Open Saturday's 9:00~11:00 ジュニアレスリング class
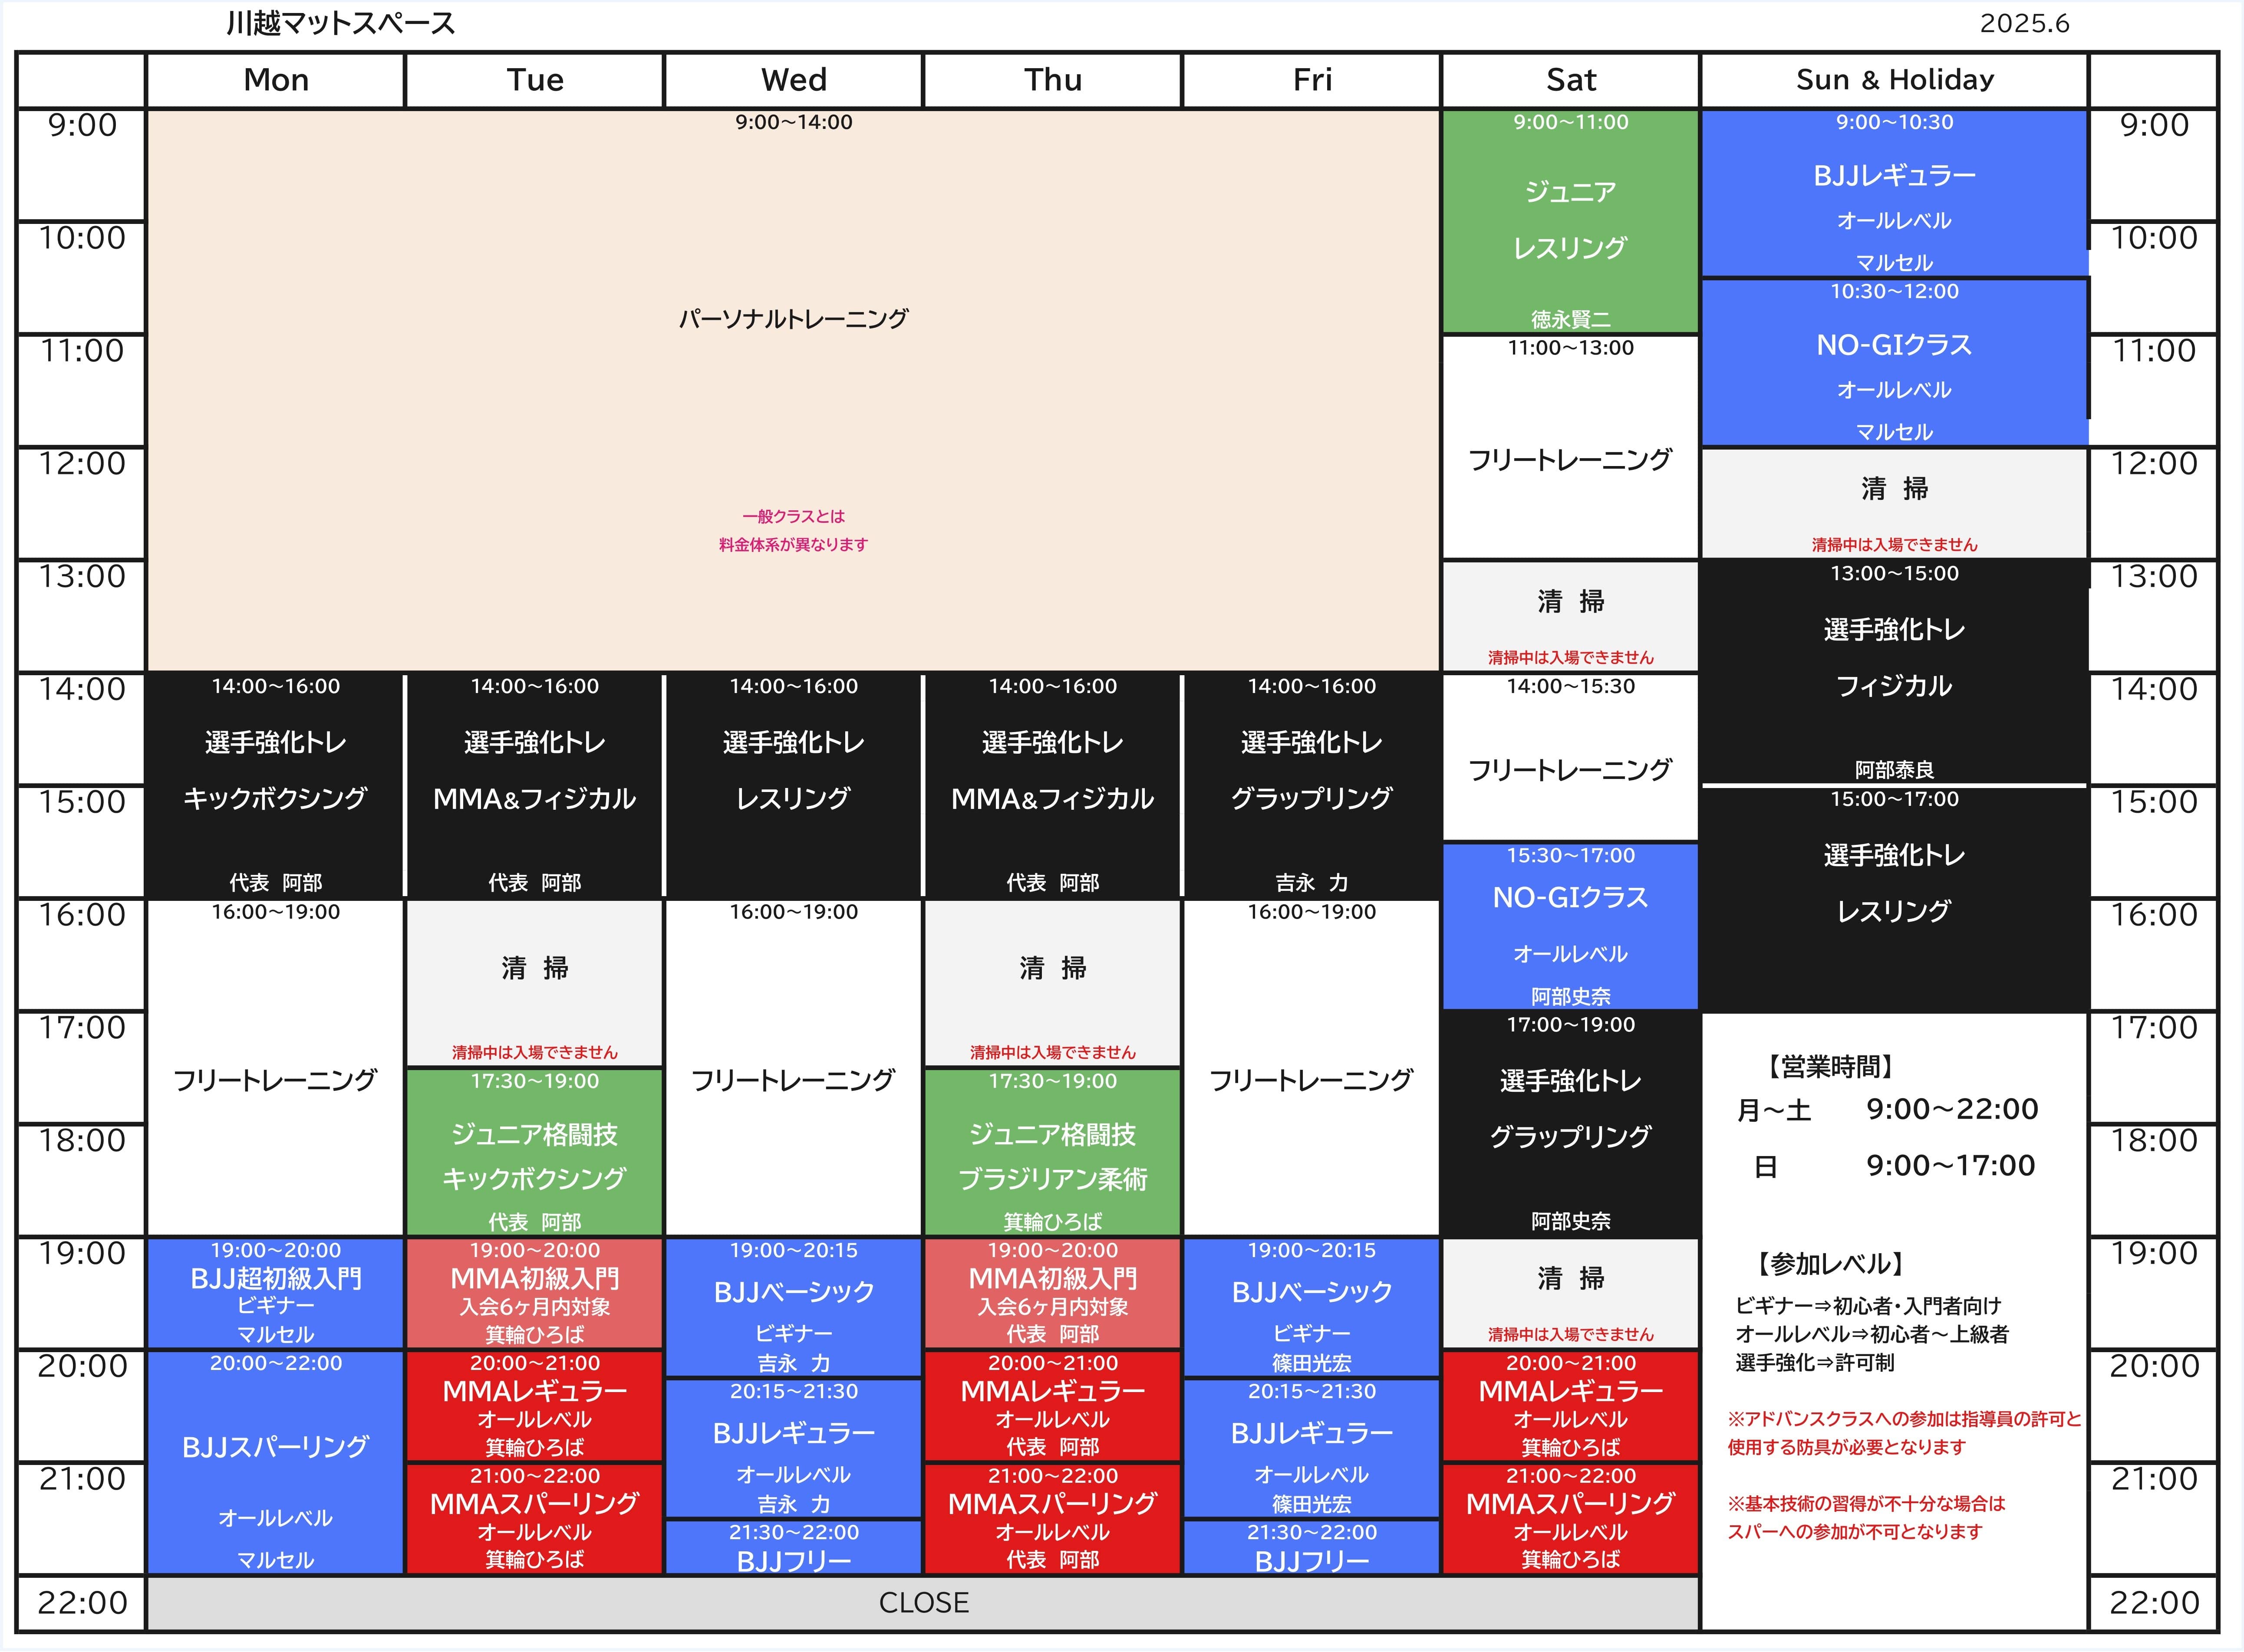The height and width of the screenshot is (1652, 2244). [x=1571, y=221]
